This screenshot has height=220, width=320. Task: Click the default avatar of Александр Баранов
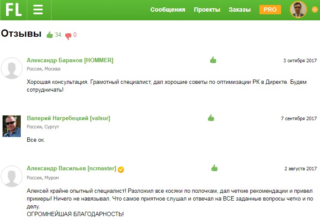12,68
